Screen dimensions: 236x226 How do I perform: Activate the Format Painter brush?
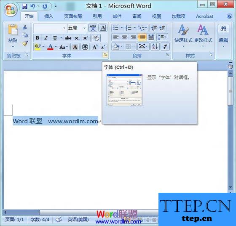point(25,43)
